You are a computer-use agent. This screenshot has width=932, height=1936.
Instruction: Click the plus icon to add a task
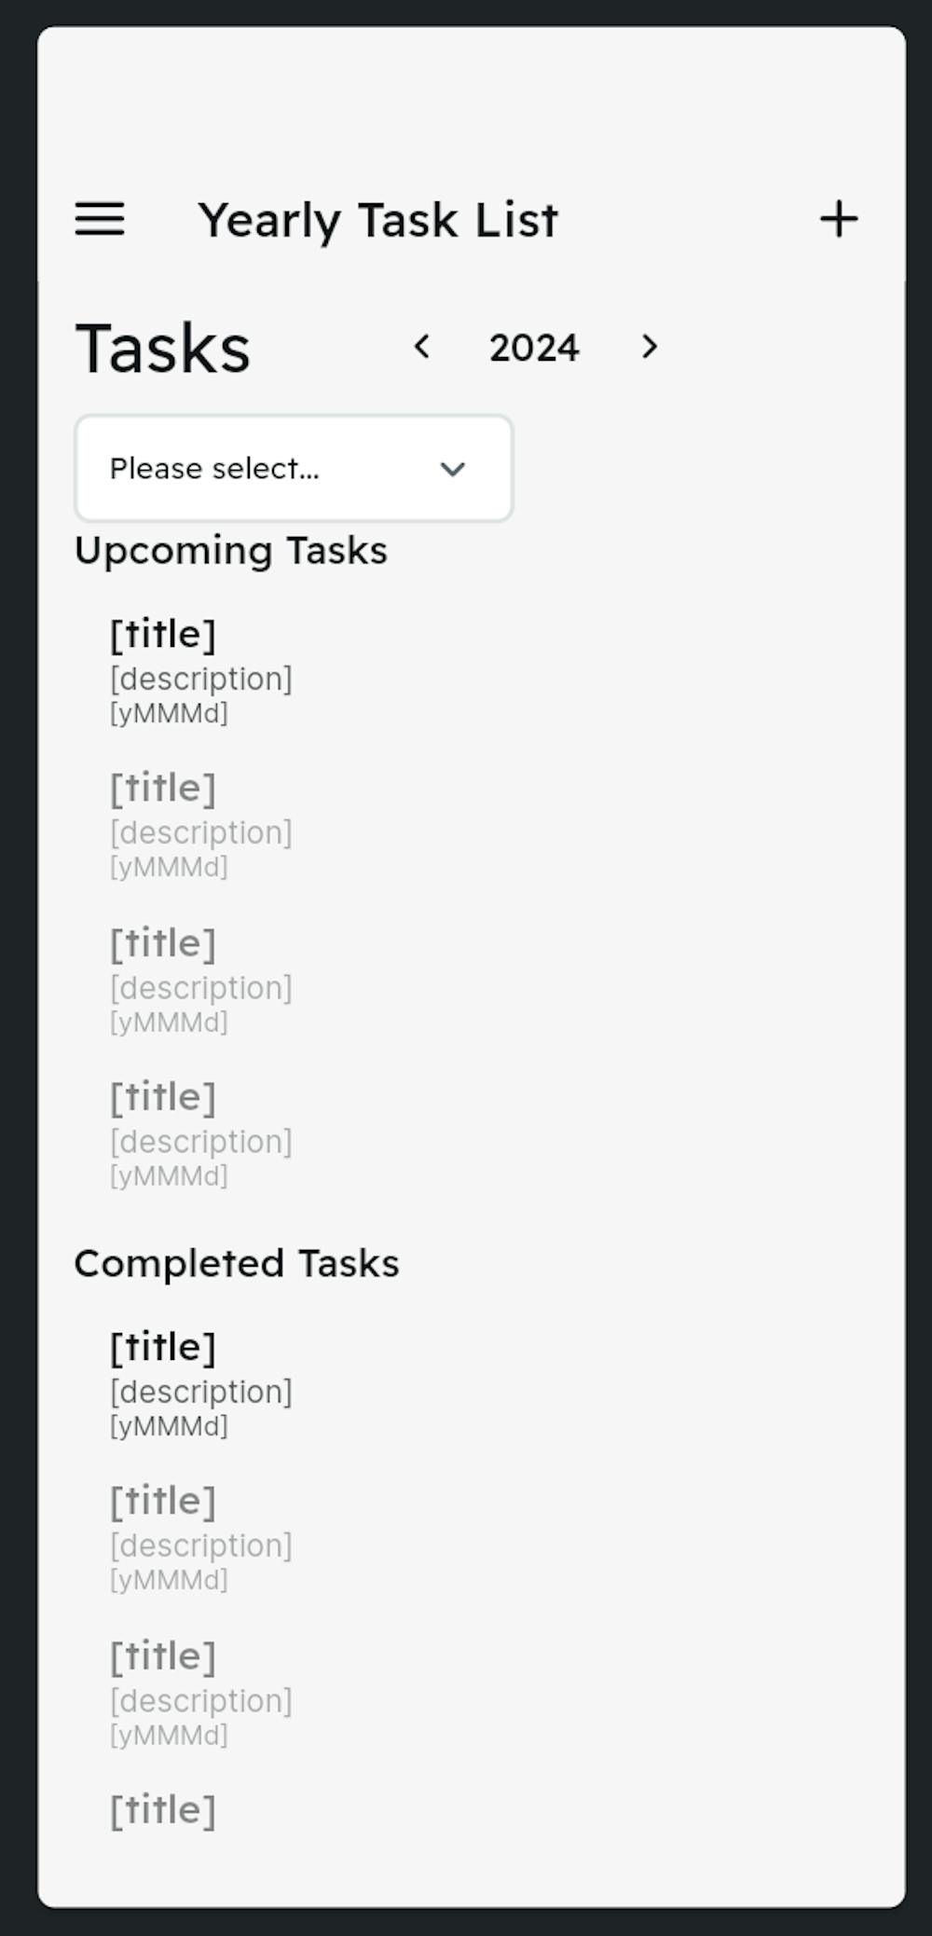point(839,219)
